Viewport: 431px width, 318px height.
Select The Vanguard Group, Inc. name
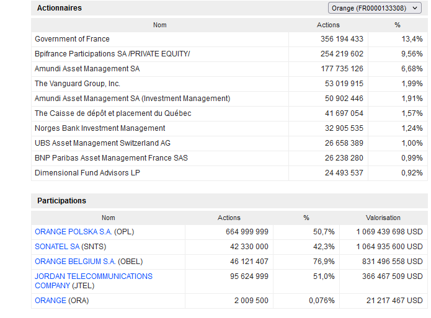(78, 84)
